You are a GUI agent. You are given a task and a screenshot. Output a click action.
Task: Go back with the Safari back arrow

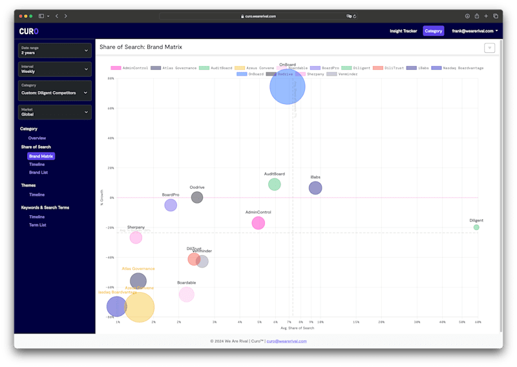[57, 16]
